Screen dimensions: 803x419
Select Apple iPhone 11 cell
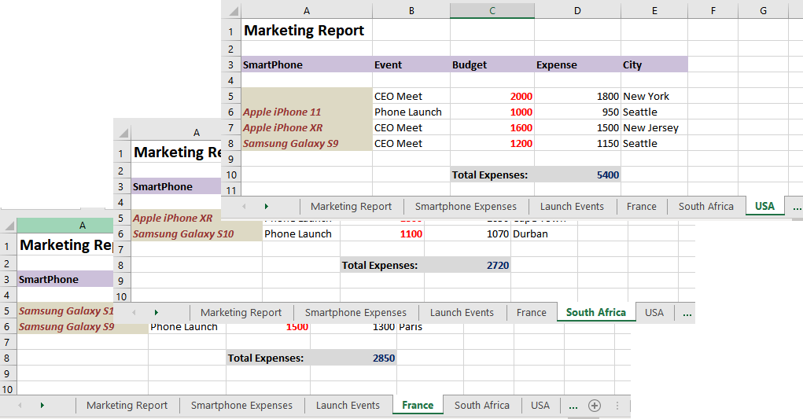tap(307, 112)
